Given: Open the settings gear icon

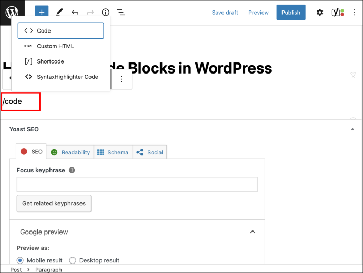Looking at the screenshot, I should [320, 12].
